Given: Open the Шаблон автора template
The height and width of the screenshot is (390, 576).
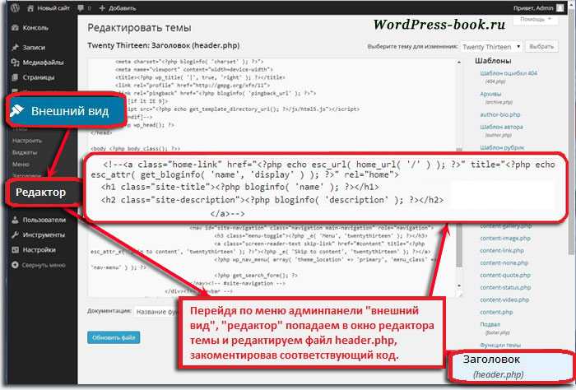Looking at the screenshot, I should tap(501, 127).
